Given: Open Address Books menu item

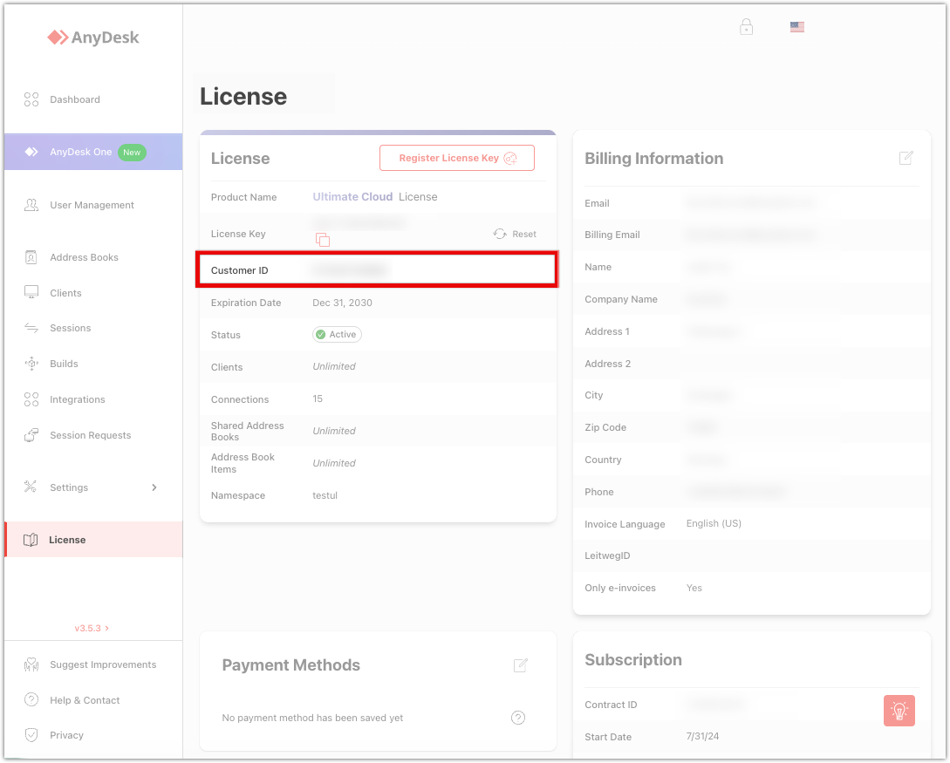Looking at the screenshot, I should pos(93,257).
